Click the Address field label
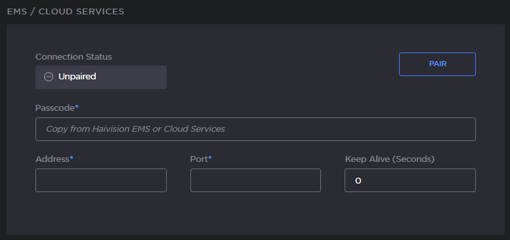Viewport: 510px width, 240px height. (x=53, y=159)
